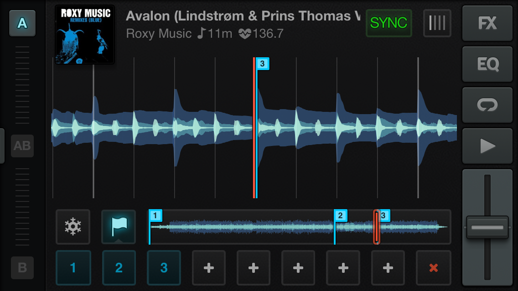Open the Roxy Music album artwork

click(x=85, y=35)
